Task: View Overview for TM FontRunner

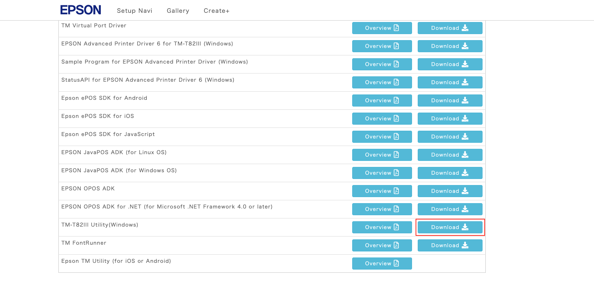Action: pos(382,245)
